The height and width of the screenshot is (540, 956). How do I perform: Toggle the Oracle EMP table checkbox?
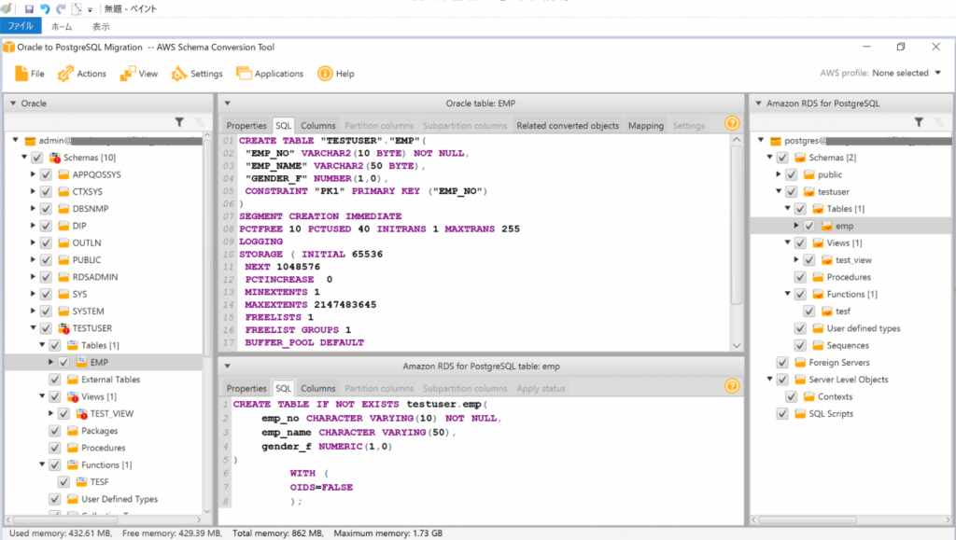pyautogui.click(x=63, y=362)
